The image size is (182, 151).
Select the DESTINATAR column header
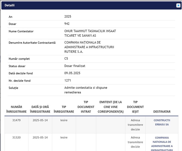pos(162,112)
